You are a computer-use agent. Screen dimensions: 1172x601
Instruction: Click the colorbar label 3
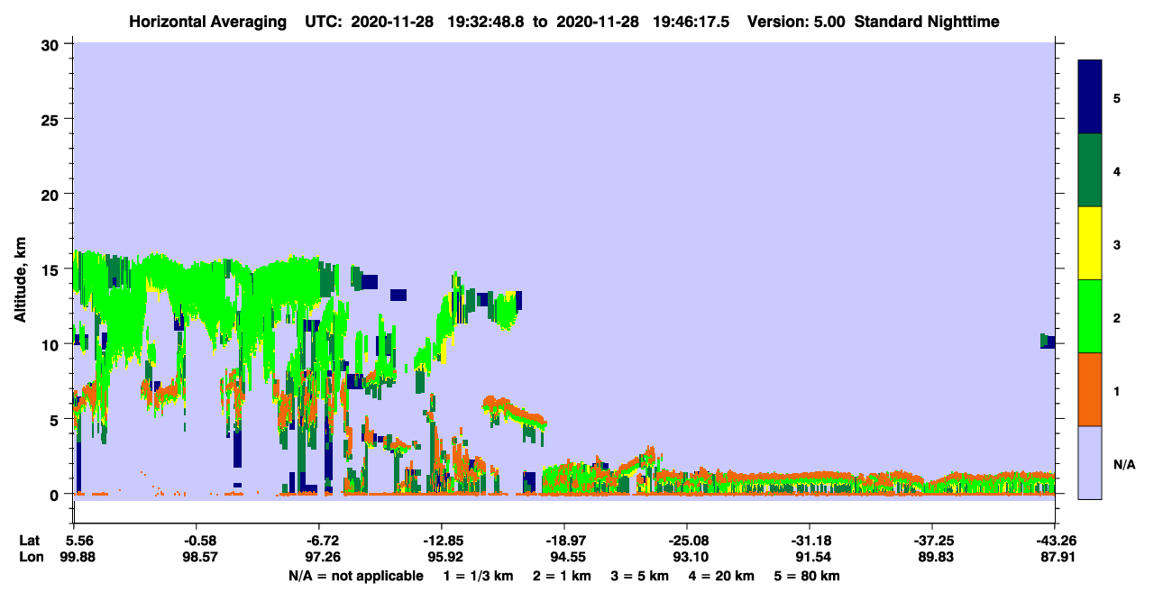[1117, 244]
